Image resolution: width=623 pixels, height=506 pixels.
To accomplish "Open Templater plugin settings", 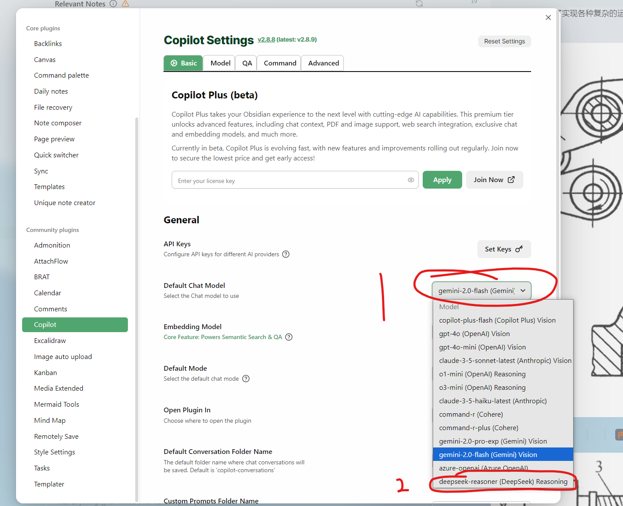I will tap(75, 484).
